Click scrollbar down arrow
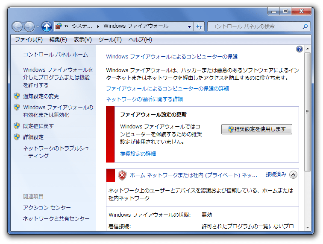The height and width of the screenshot is (244, 323). [308, 227]
